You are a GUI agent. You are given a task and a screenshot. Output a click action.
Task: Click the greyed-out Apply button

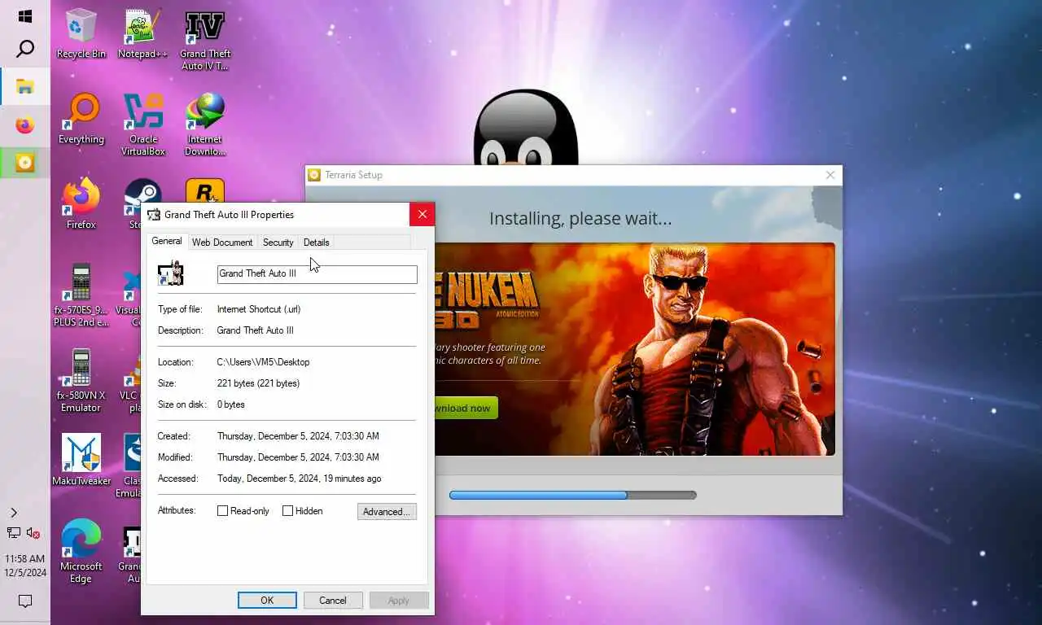[399, 601]
